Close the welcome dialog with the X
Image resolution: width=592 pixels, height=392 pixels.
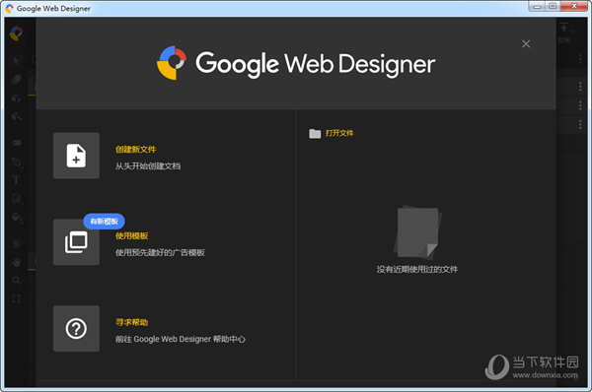pyautogui.click(x=526, y=44)
